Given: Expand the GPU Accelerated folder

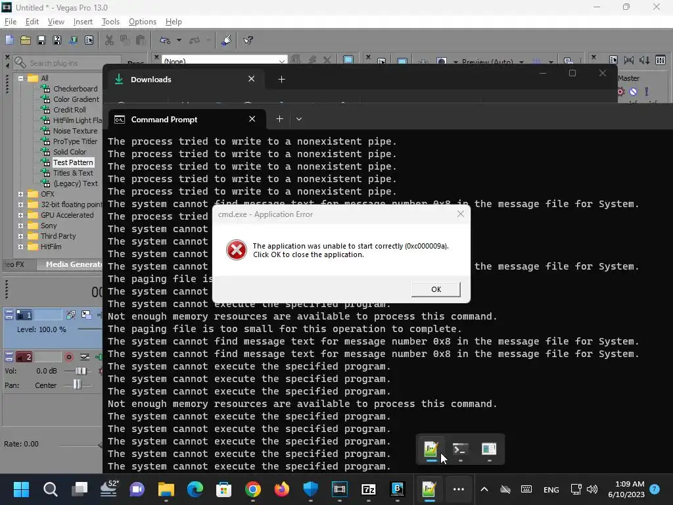Looking at the screenshot, I should coord(20,215).
